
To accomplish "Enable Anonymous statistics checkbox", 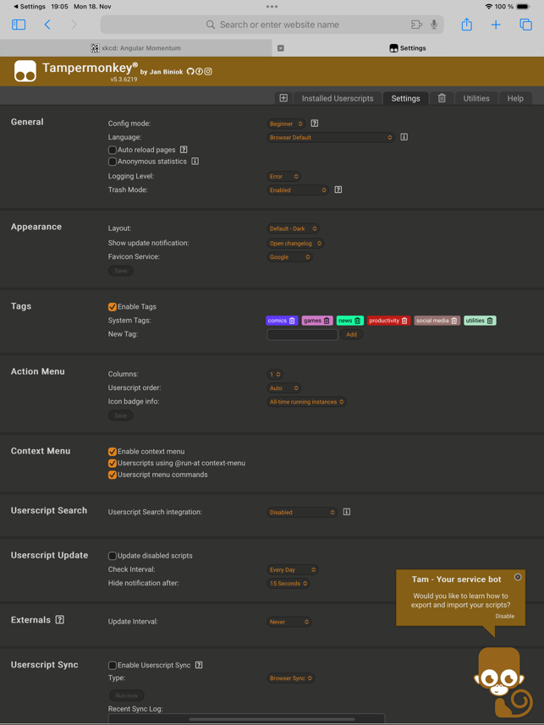I will [112, 162].
